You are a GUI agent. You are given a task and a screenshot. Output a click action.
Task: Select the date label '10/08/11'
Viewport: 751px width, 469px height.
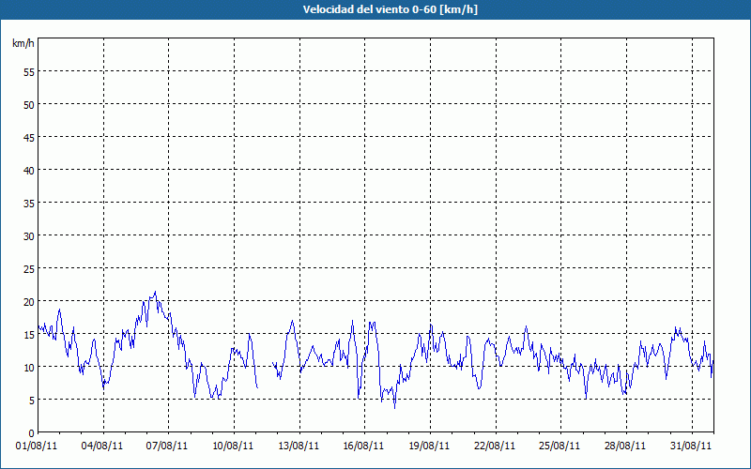[x=233, y=446]
